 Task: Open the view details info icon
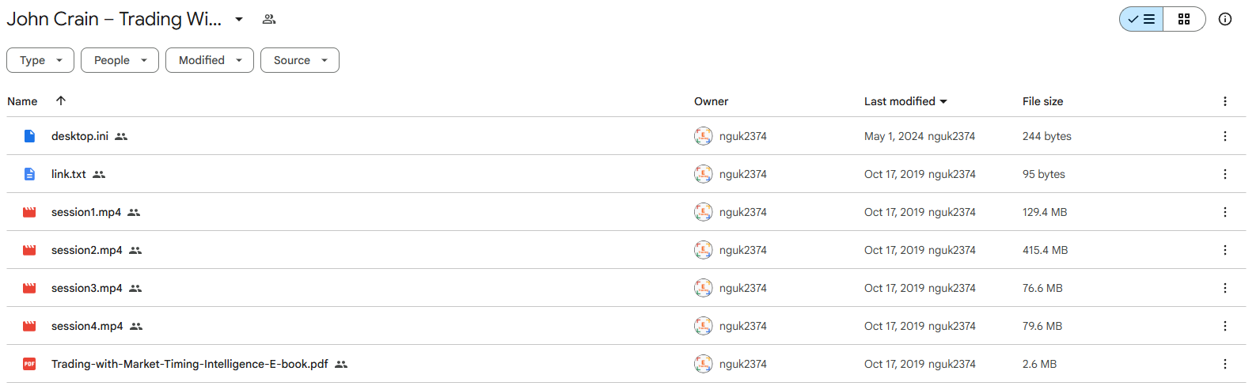[x=1225, y=19]
